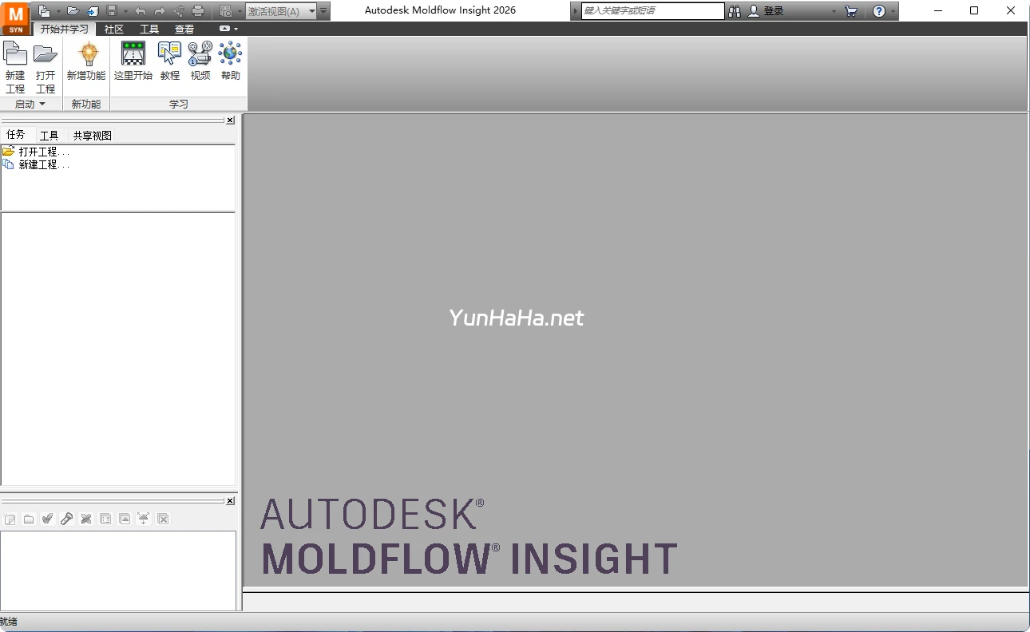Viewport: 1030px width, 632px height.
Task: Open the login (登录) dropdown arrow
Action: pyautogui.click(x=834, y=11)
